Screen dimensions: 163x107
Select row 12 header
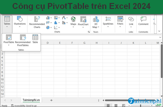coord(2,87)
